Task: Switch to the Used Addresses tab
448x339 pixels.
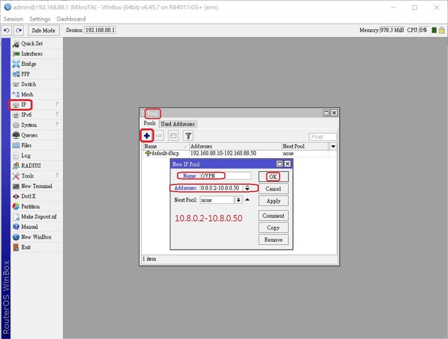Action: pyautogui.click(x=178, y=124)
